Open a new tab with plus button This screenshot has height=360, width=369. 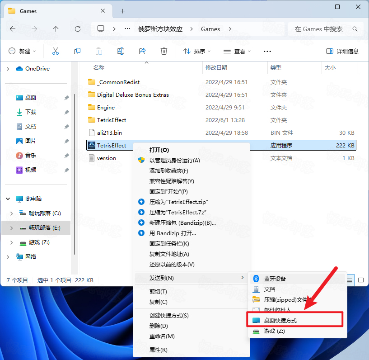click(x=122, y=11)
